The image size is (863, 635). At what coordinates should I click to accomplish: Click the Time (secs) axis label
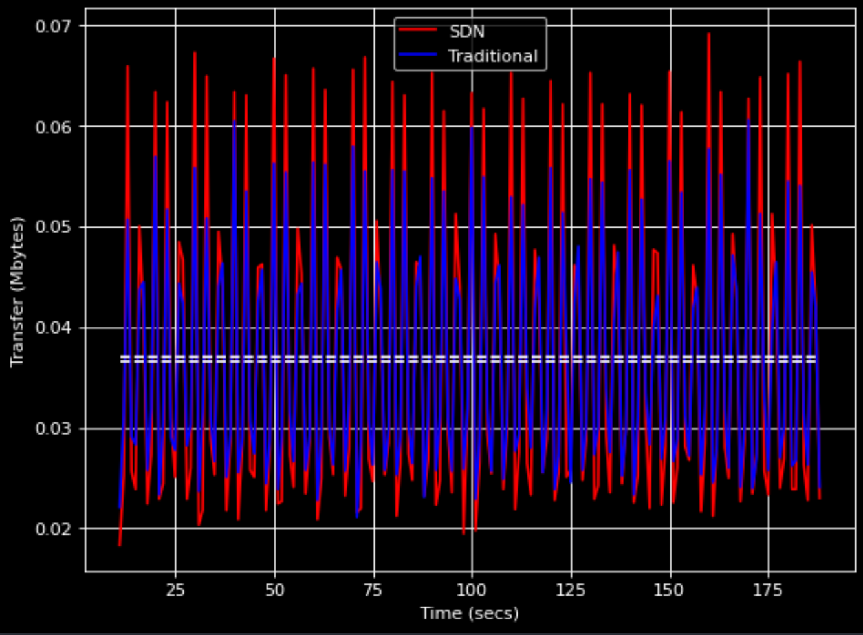(x=470, y=613)
